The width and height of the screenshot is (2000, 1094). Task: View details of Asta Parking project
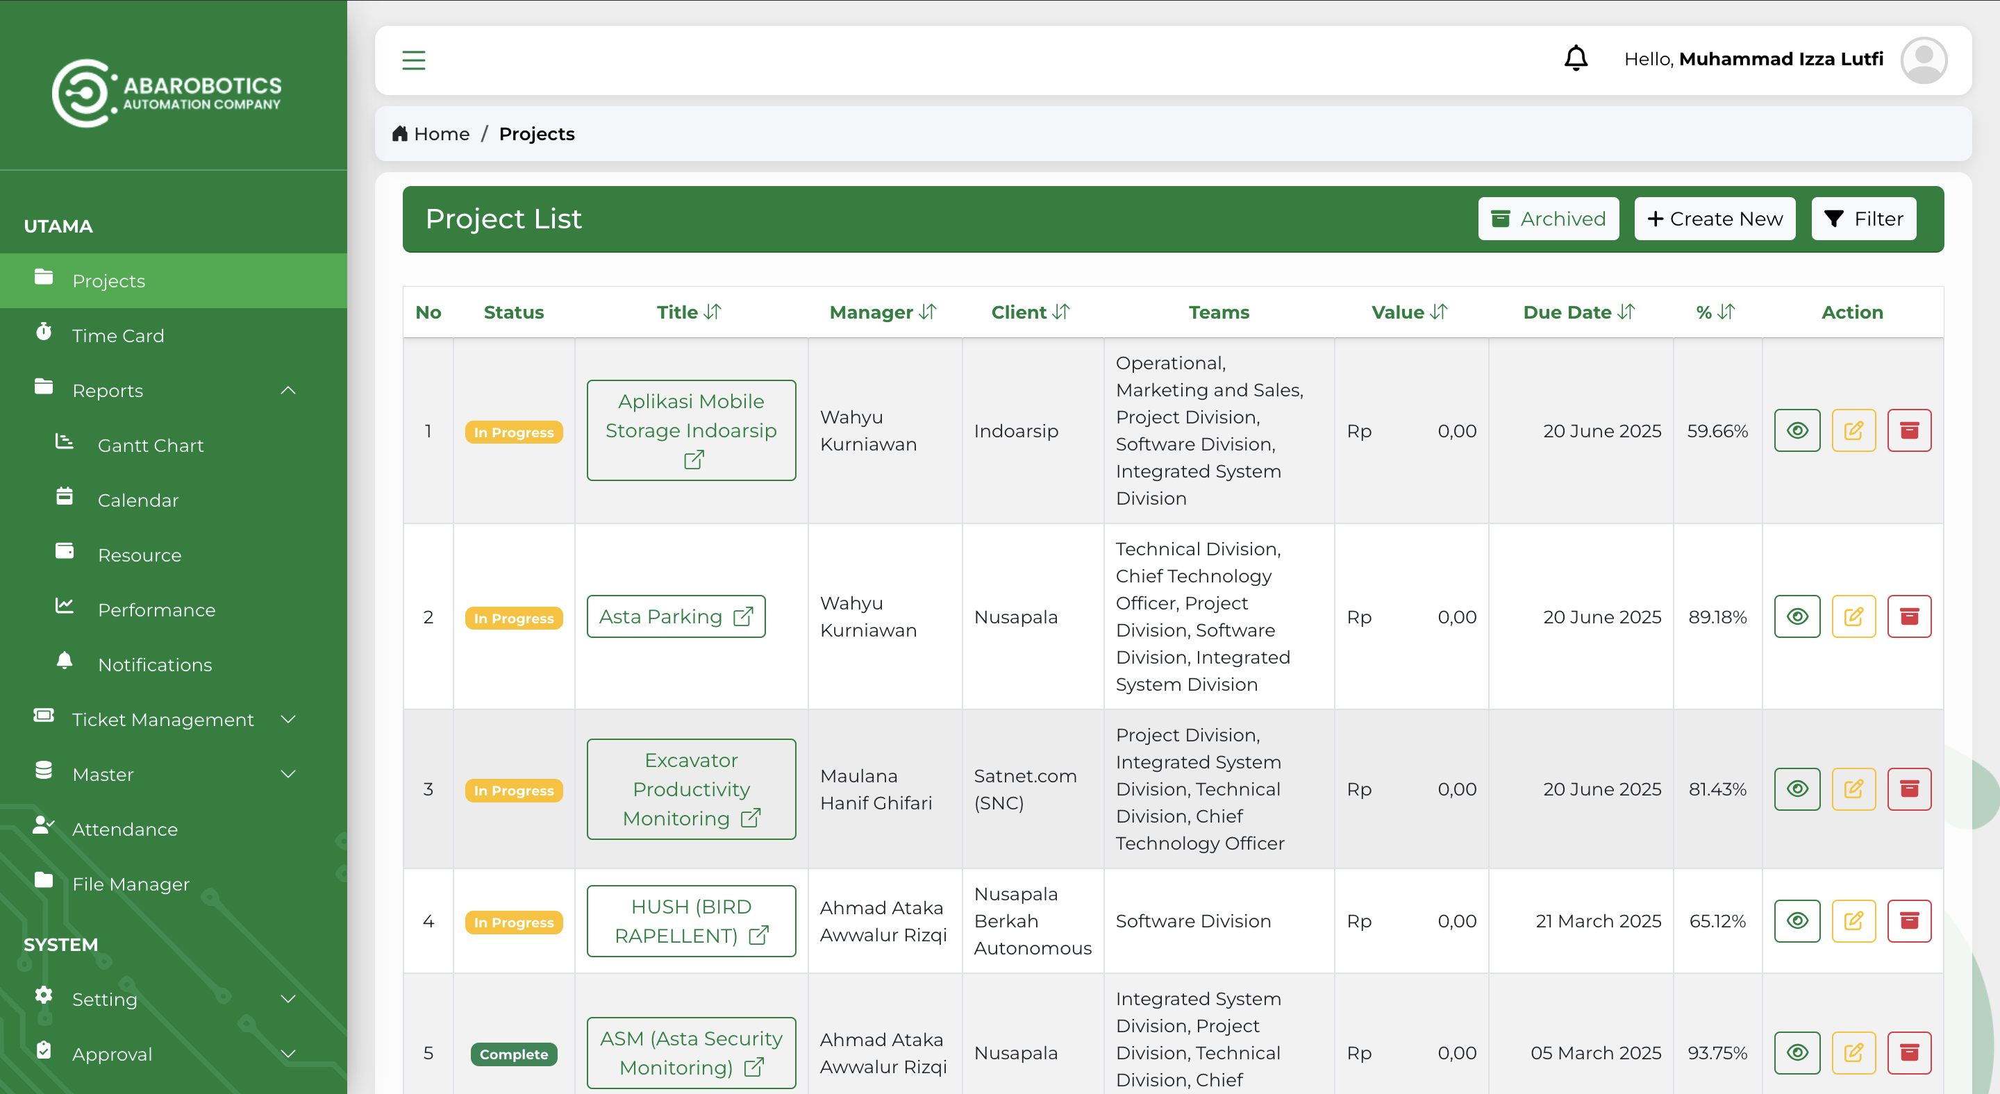tap(1797, 617)
